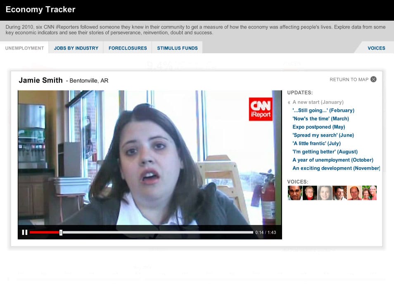
Task: Open the '...Still going...' (February) update
Action: (x=323, y=111)
